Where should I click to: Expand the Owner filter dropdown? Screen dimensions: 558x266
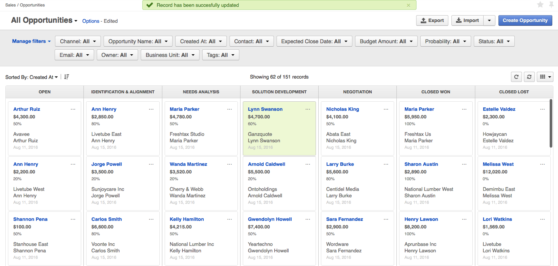click(117, 55)
